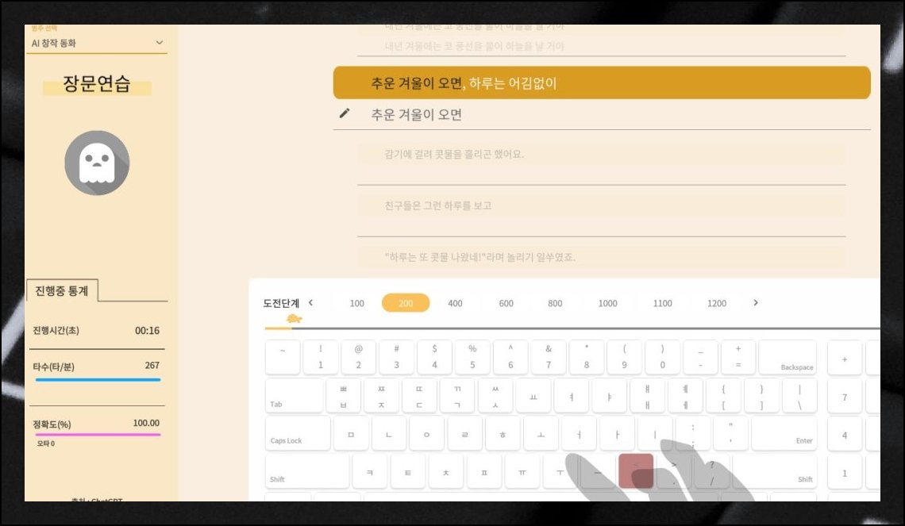Select challenge level 1000
905x526 pixels.
(608, 303)
